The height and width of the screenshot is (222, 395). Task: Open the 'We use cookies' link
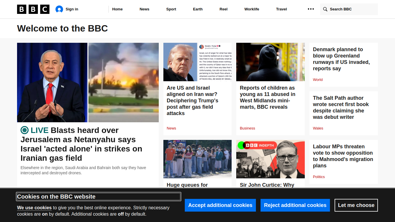click(34, 208)
